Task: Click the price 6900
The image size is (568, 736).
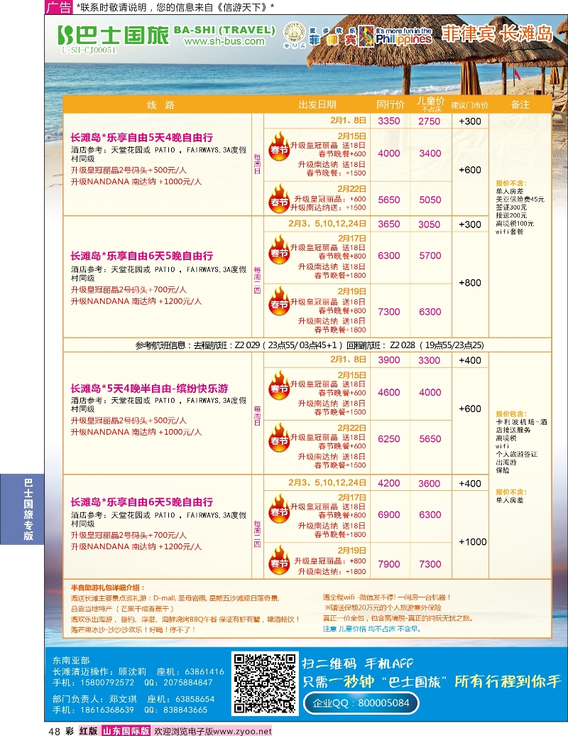Action: 389,514
